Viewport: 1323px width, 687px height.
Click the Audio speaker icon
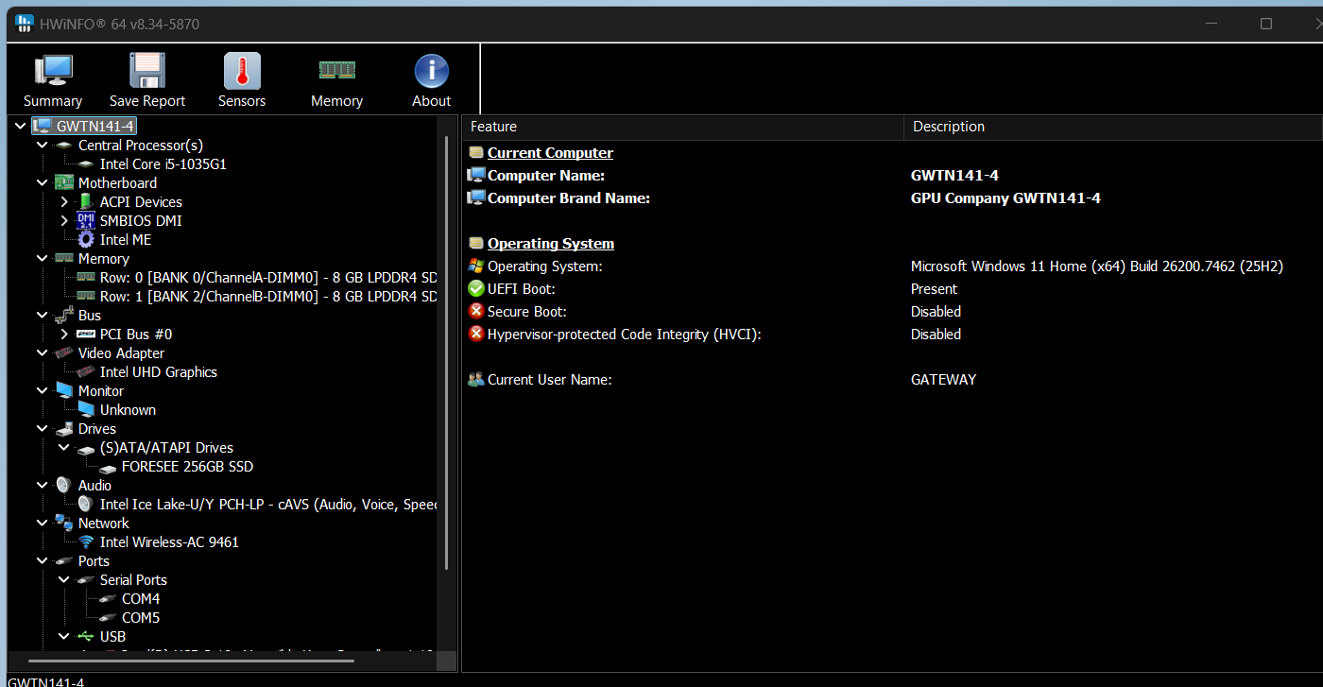click(64, 485)
